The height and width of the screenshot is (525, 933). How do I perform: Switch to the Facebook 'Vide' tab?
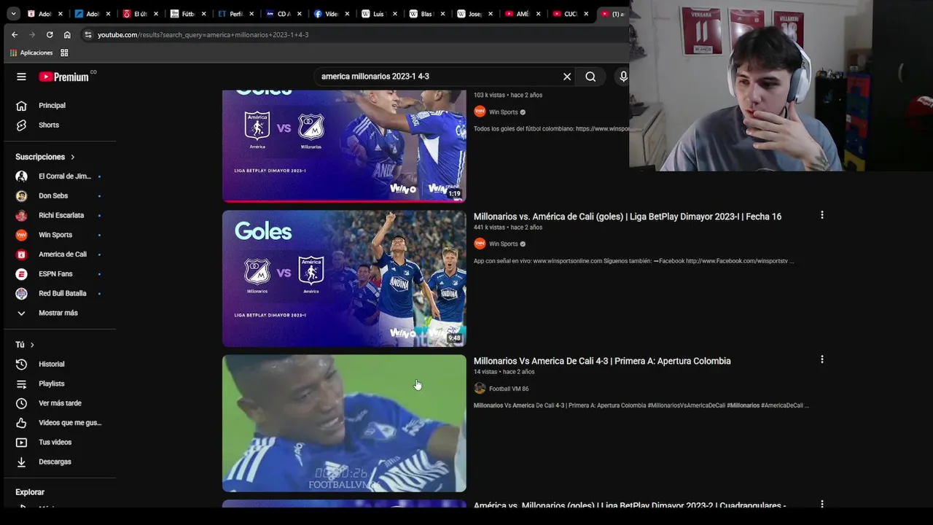[332, 14]
